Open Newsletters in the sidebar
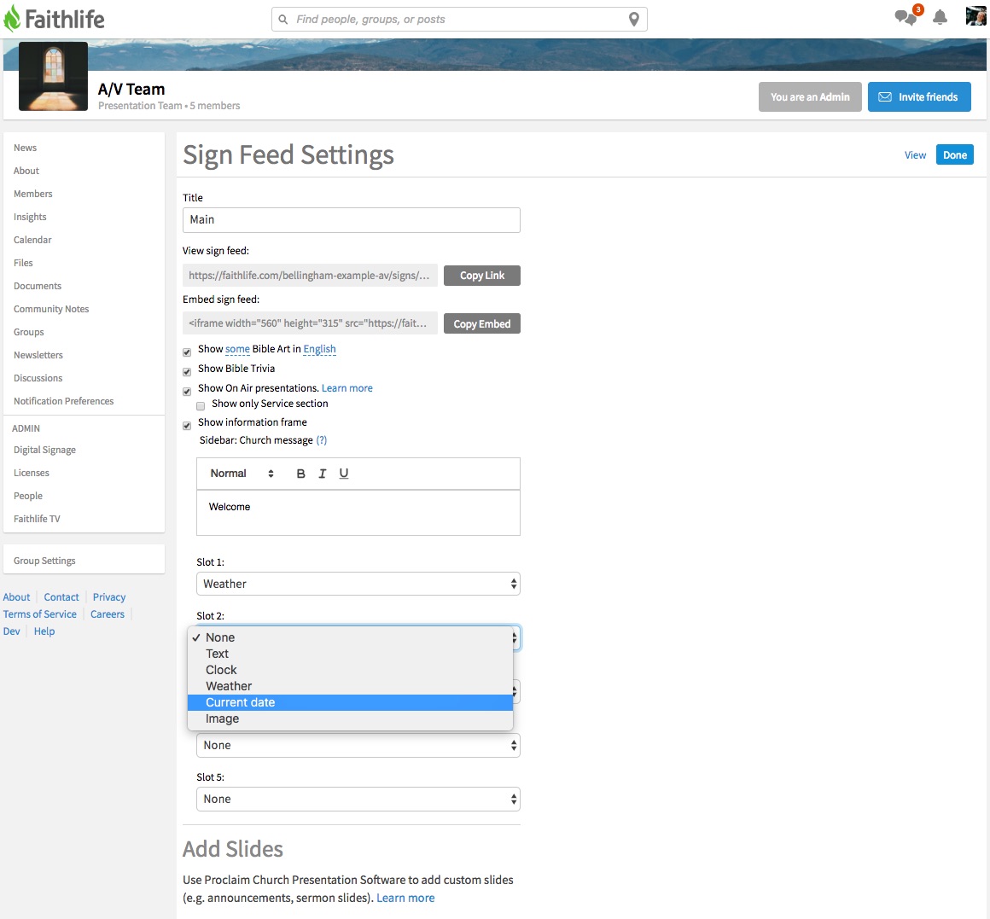Image resolution: width=990 pixels, height=919 pixels. 38,355
